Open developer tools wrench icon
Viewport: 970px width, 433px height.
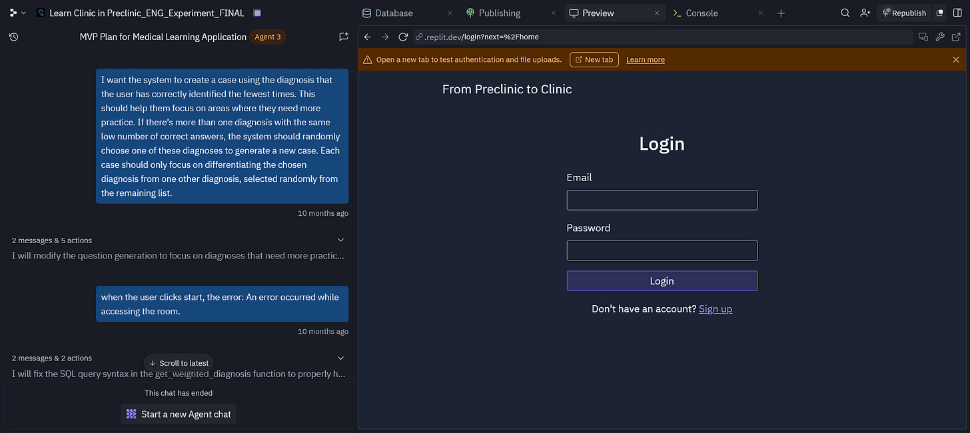[940, 37]
